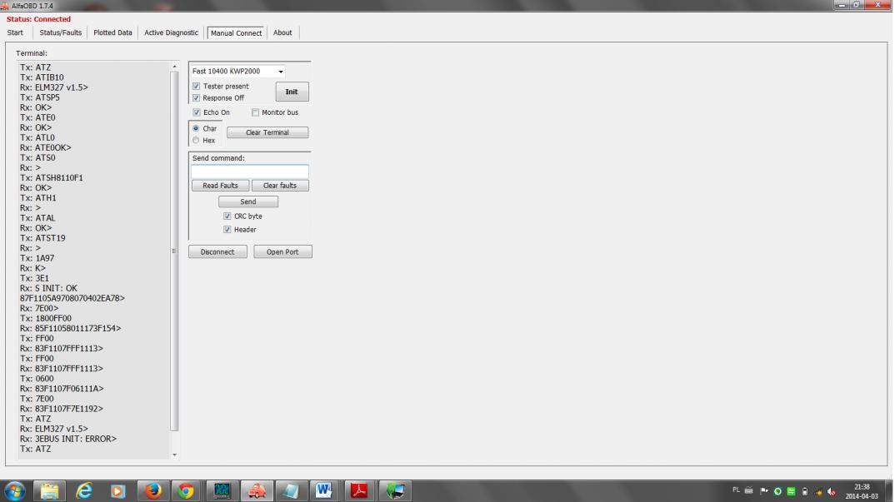The width and height of the screenshot is (895, 502).
Task: Click the Init button
Action: click(x=292, y=92)
